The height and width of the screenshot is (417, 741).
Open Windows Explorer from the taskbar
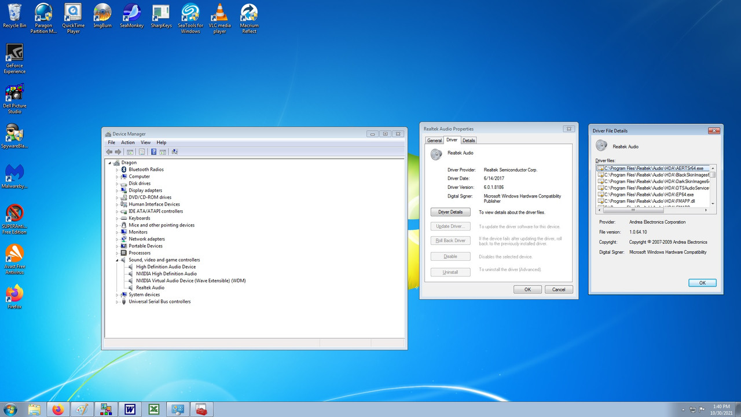[x=34, y=409]
